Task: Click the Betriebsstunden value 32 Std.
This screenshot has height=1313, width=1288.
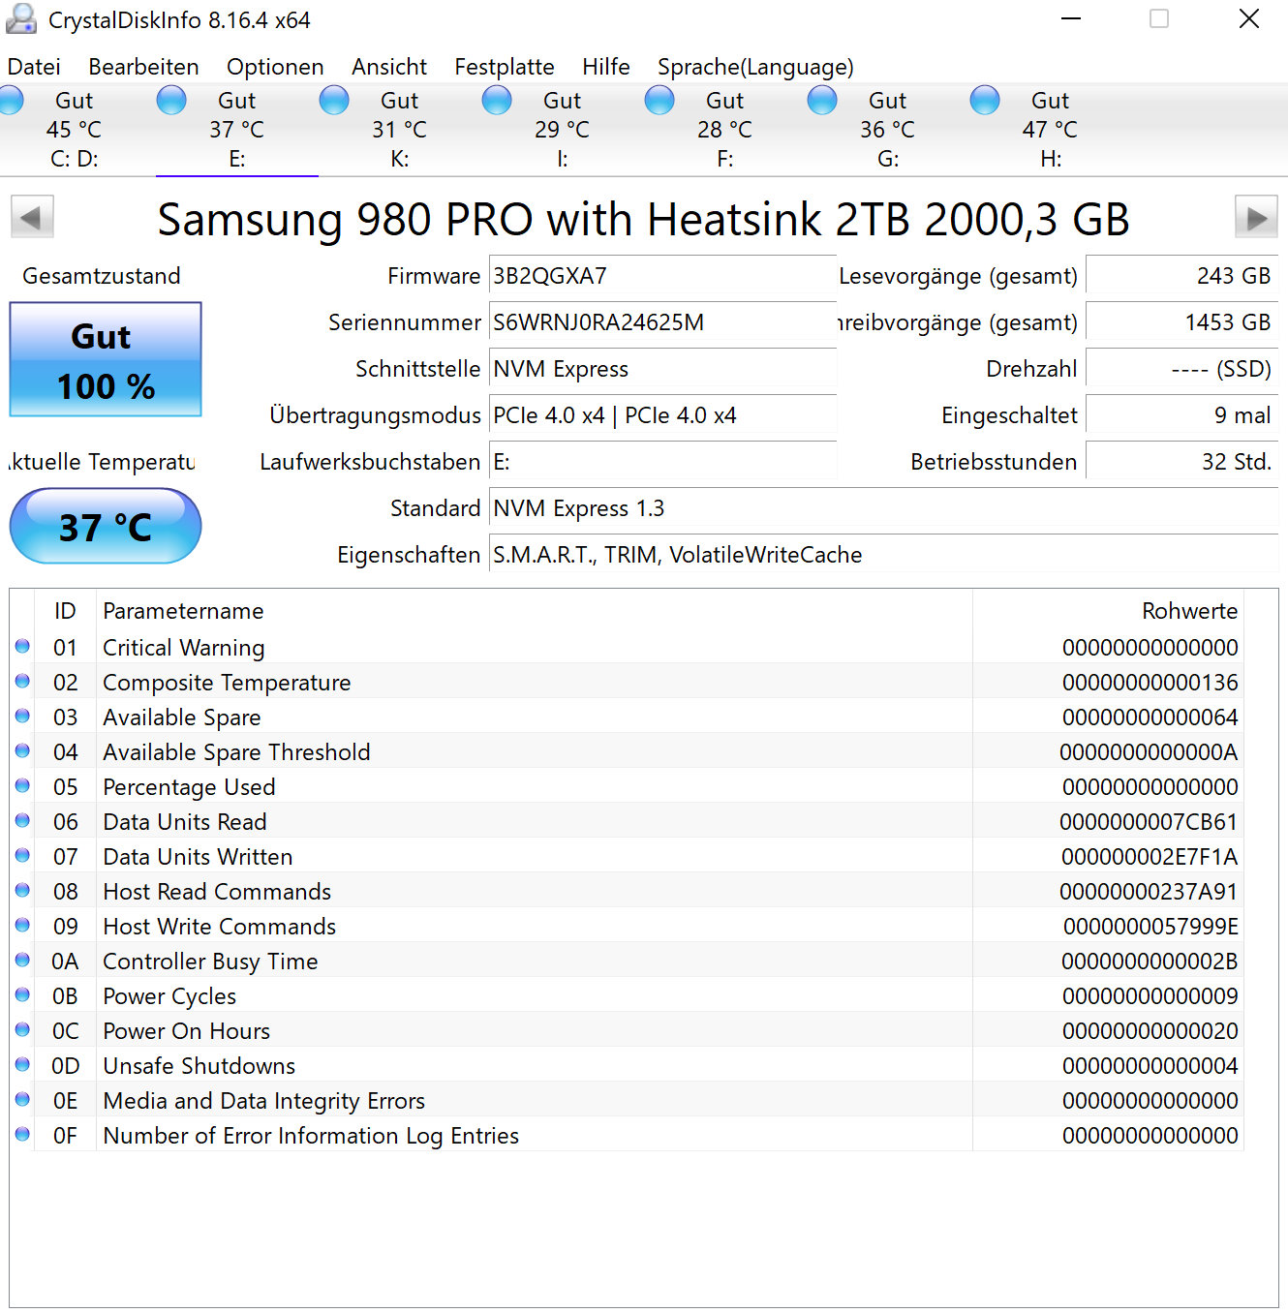Action: 1182,462
